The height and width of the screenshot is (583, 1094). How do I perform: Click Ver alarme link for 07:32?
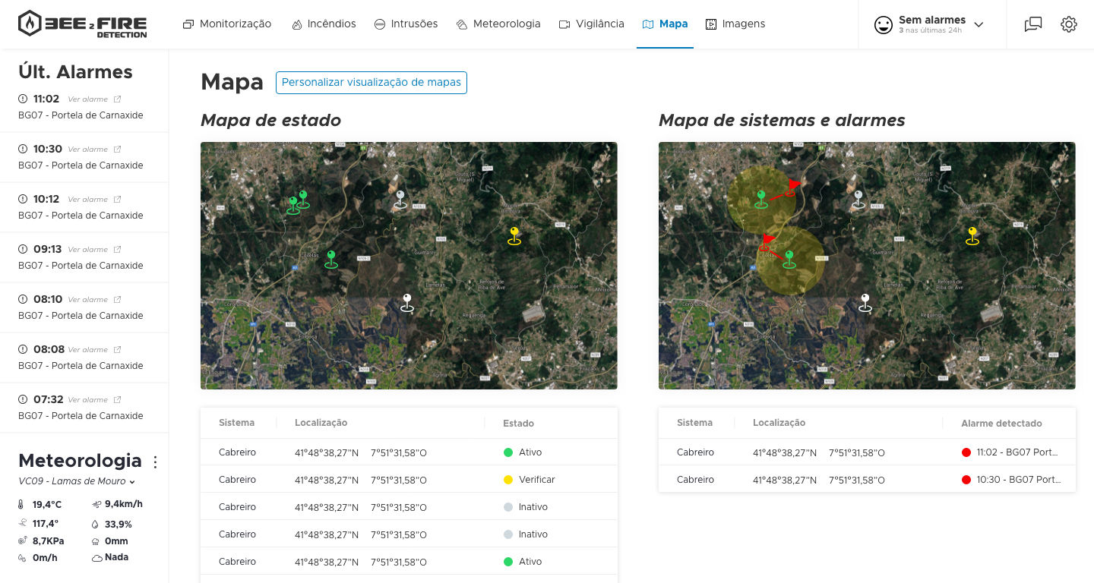[88, 400]
